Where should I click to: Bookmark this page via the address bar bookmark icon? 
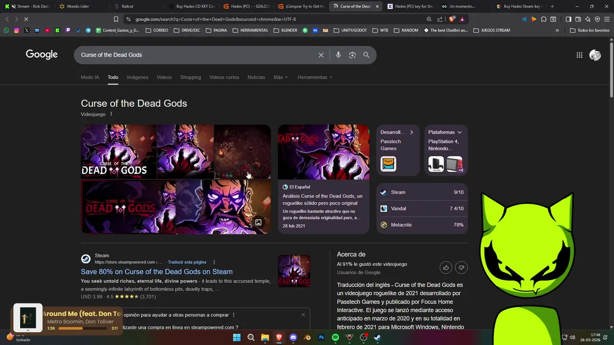pos(116,19)
